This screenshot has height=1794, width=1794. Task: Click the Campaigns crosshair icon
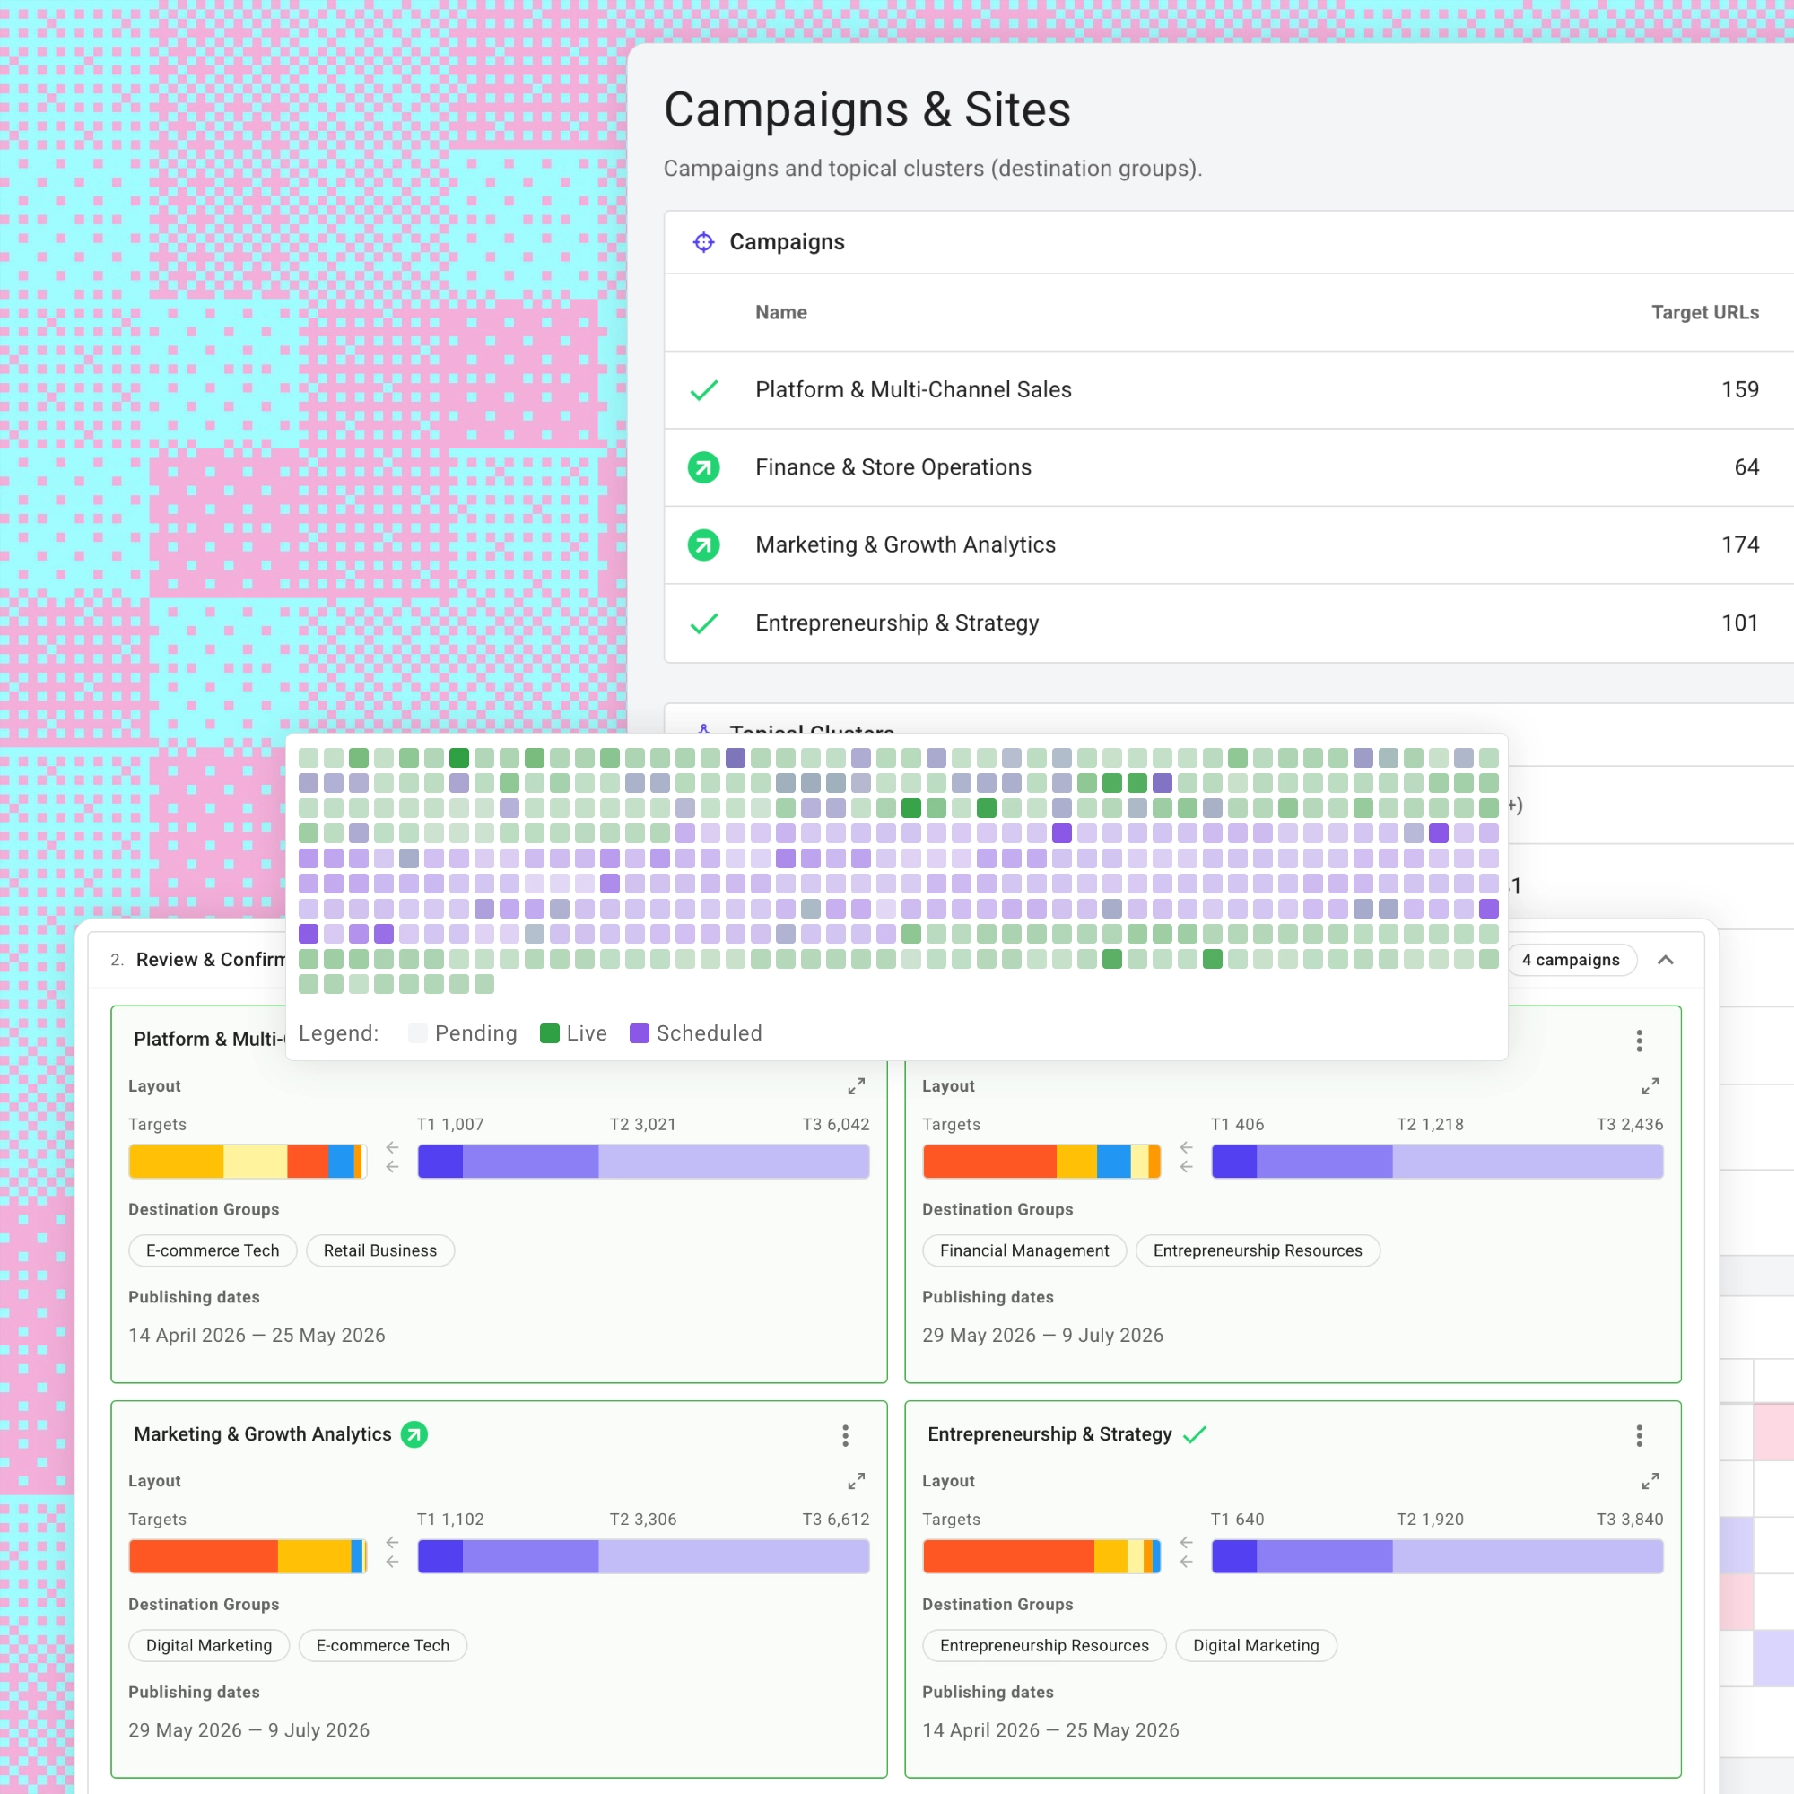pyautogui.click(x=704, y=242)
